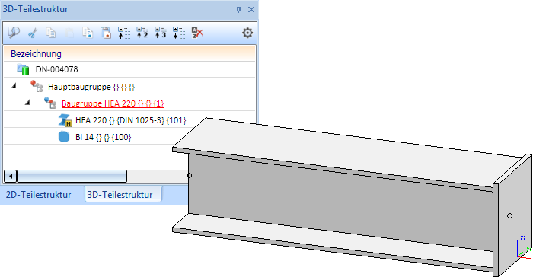Click the copy icon in toolbar

(x=51, y=33)
